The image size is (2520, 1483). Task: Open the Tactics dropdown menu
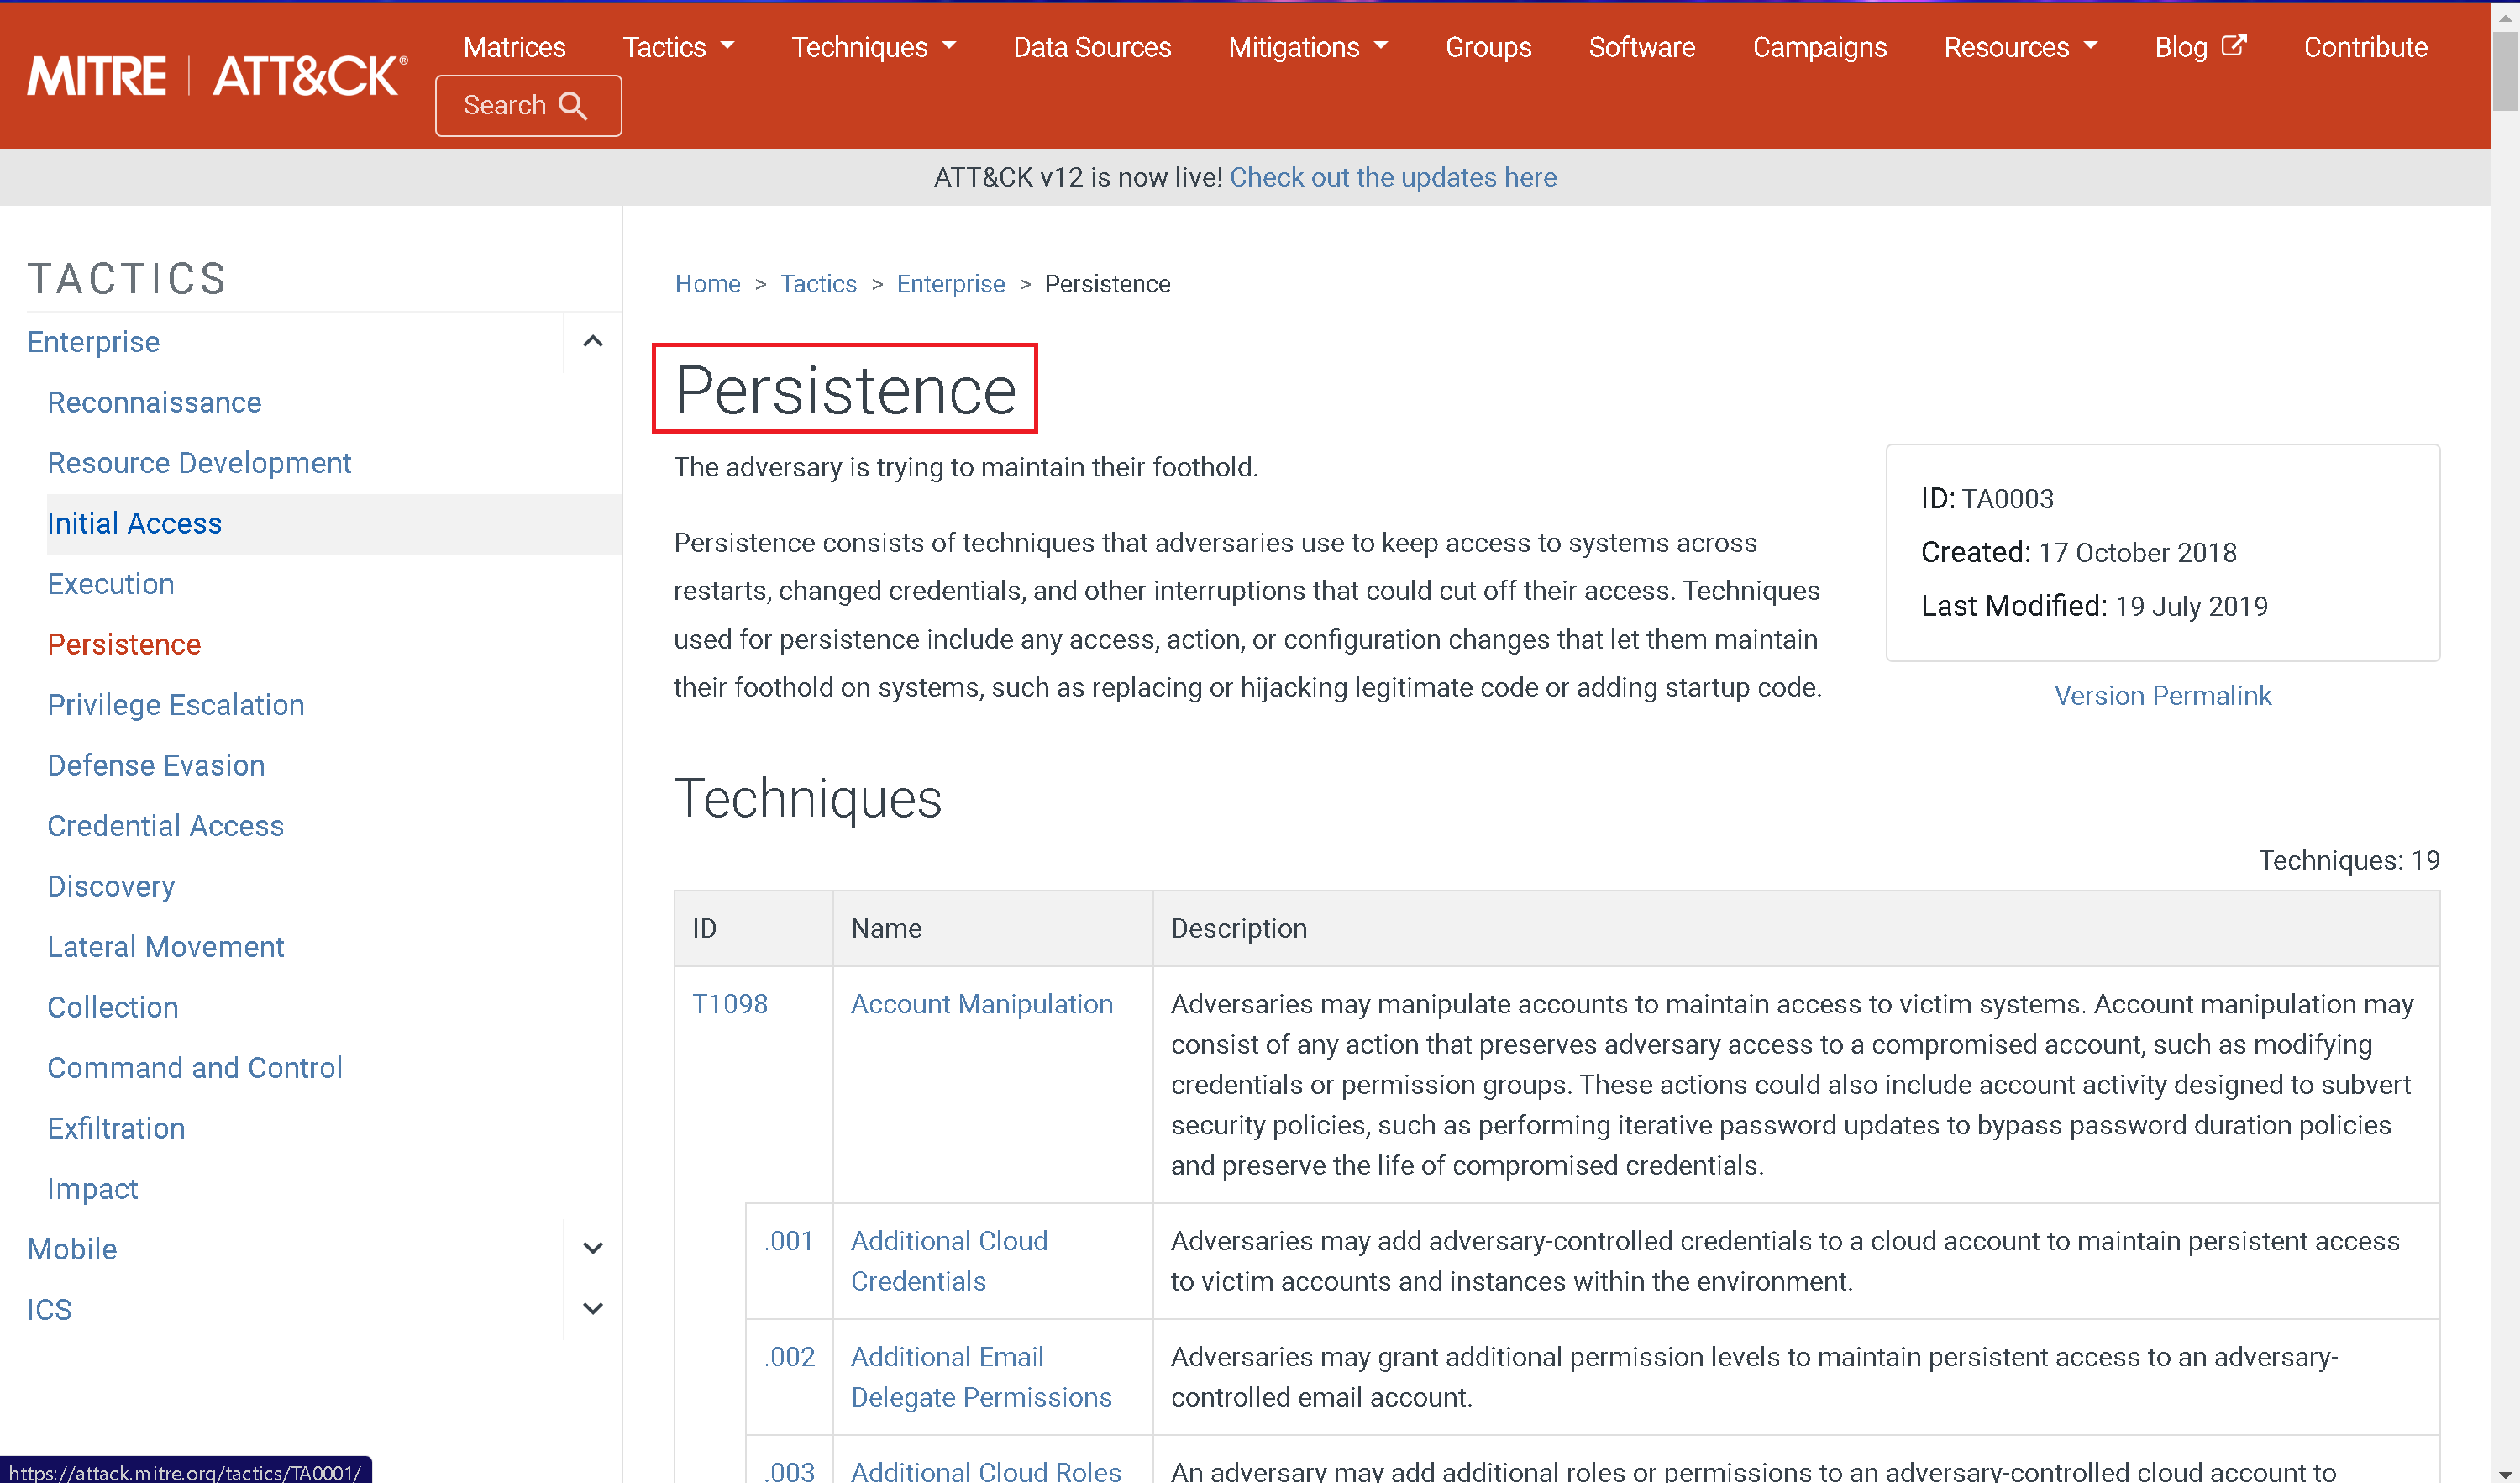click(678, 47)
